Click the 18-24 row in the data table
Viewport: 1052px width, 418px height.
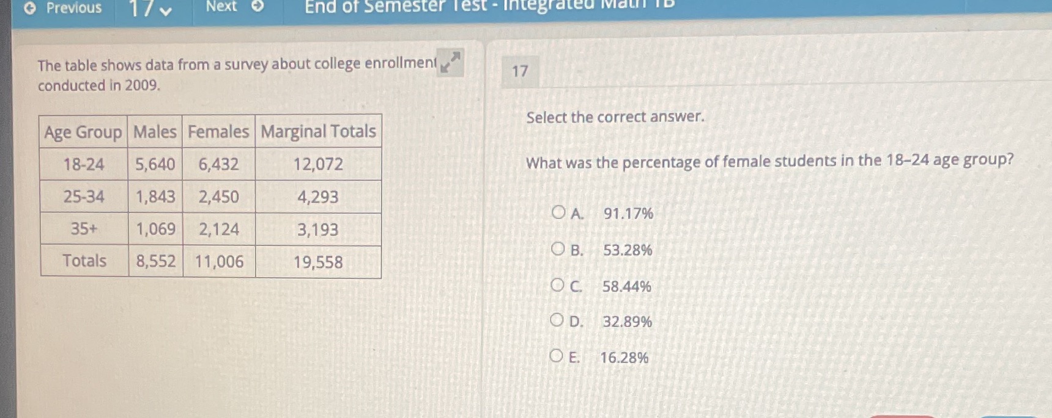click(x=210, y=164)
